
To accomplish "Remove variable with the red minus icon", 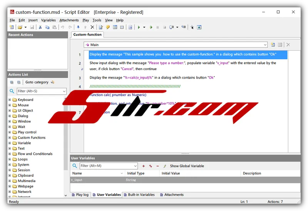I will click(157, 166).
